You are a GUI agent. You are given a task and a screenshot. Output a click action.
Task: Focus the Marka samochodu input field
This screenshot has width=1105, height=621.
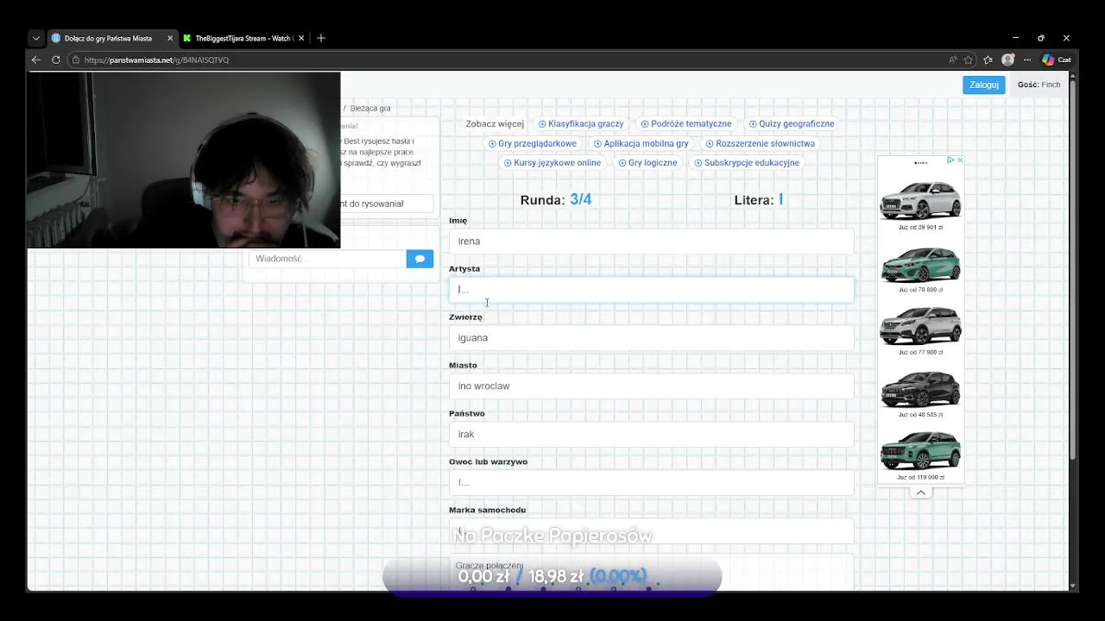tap(651, 530)
